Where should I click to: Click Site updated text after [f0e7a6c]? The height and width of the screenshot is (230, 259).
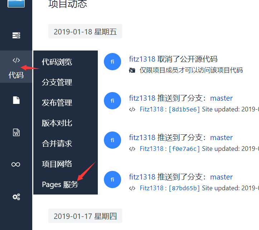click(230, 149)
